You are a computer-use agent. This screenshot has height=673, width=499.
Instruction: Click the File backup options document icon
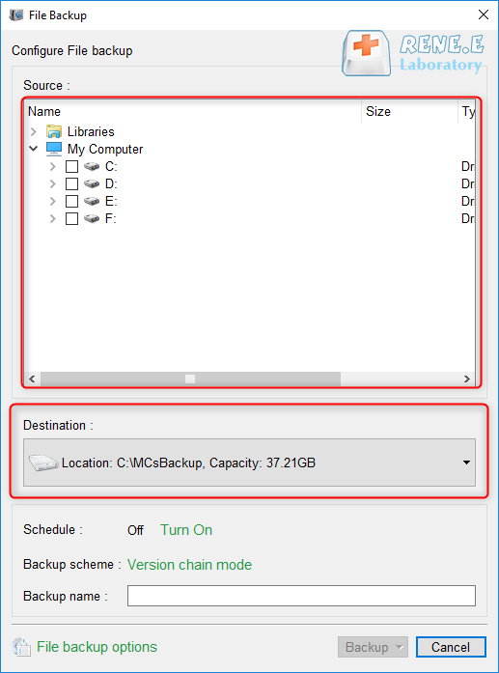21,647
